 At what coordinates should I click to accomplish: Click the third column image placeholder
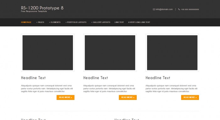[x=172, y=53]
